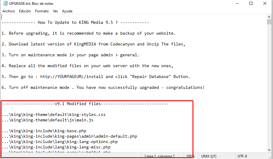
Task: Maximize the Bloc de notas window
Action: 251,3
